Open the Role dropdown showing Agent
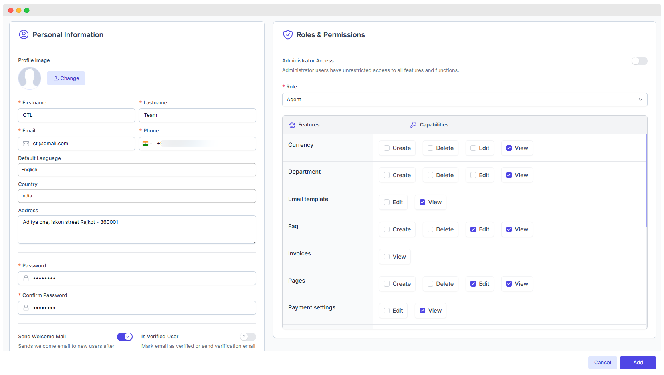The width and height of the screenshot is (664, 375). tap(464, 100)
